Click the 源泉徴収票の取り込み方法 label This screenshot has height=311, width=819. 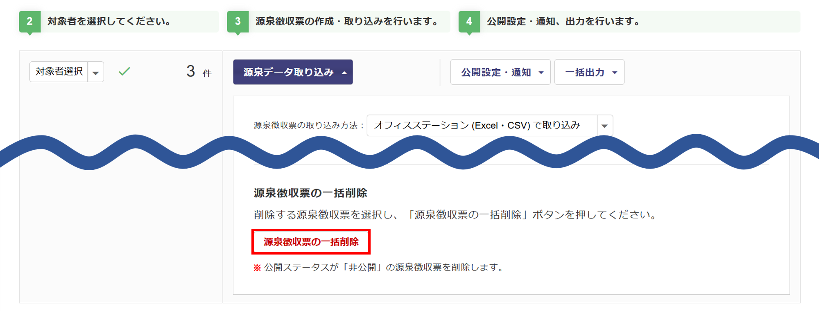309,125
